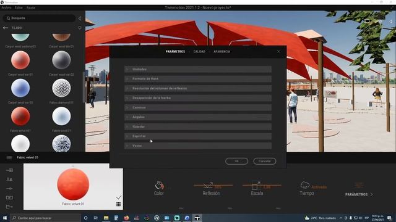
Task: Select Fabric velvet 01 library material
Action: pos(20,117)
